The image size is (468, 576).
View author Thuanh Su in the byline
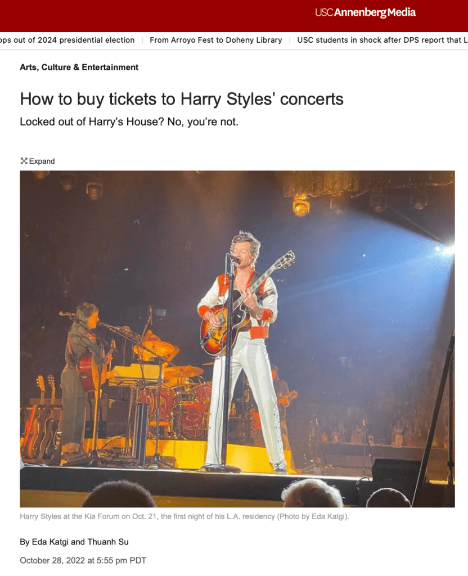[x=108, y=542]
